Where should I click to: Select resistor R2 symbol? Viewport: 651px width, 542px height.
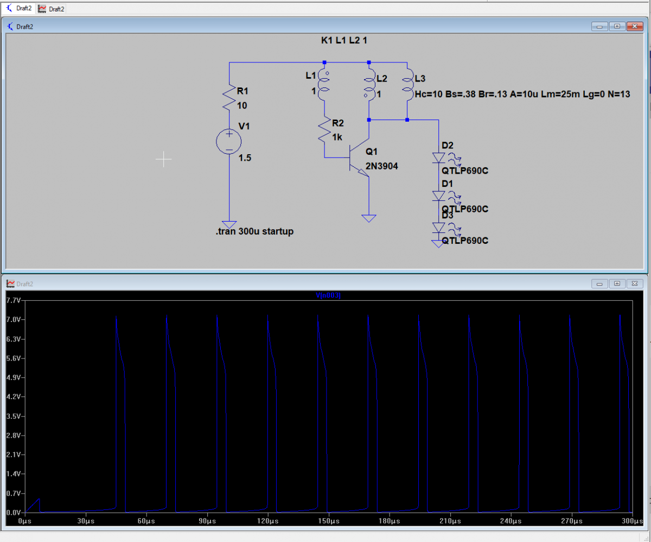324,129
